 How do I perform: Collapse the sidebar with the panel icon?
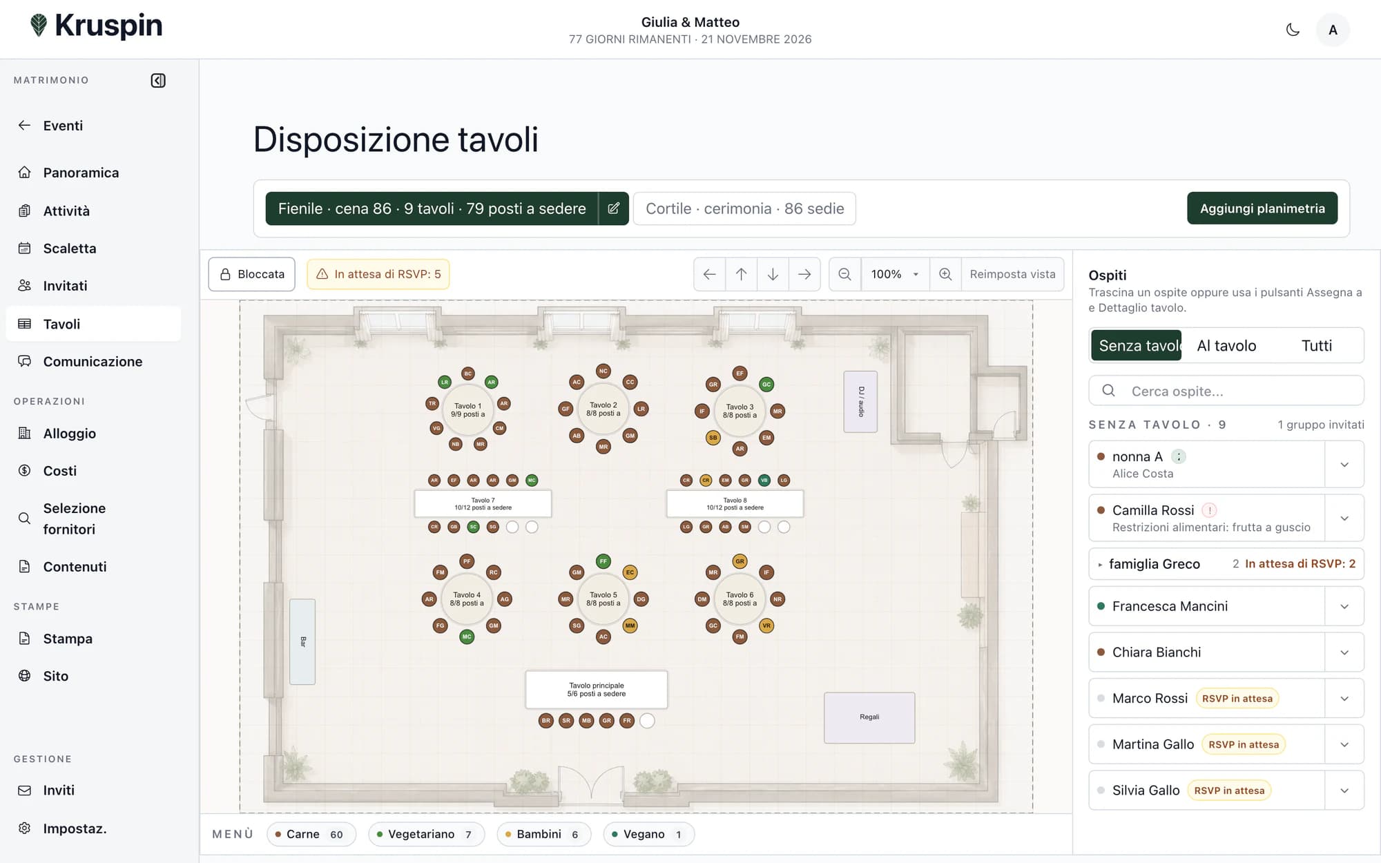[x=158, y=81]
